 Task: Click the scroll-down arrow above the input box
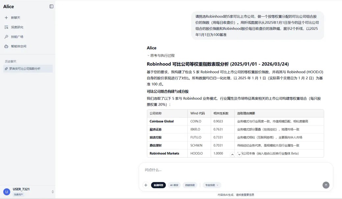(239, 155)
